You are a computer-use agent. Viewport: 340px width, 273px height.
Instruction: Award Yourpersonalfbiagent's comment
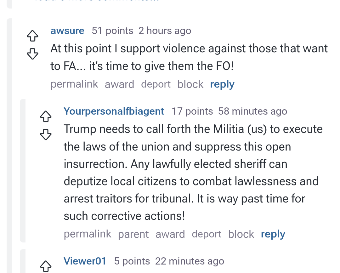coord(170,234)
